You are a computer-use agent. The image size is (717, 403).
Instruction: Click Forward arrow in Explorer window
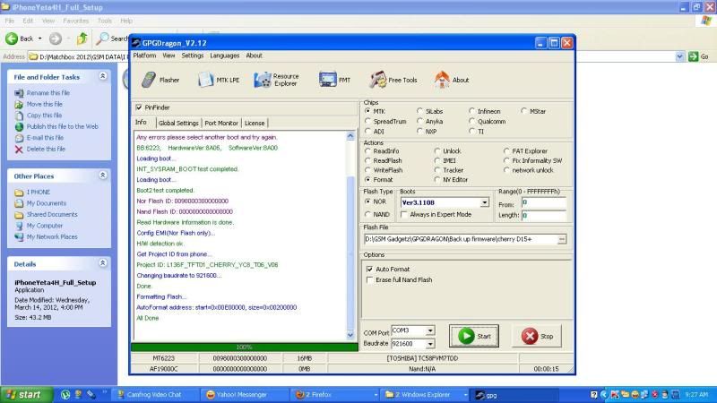tap(56, 39)
